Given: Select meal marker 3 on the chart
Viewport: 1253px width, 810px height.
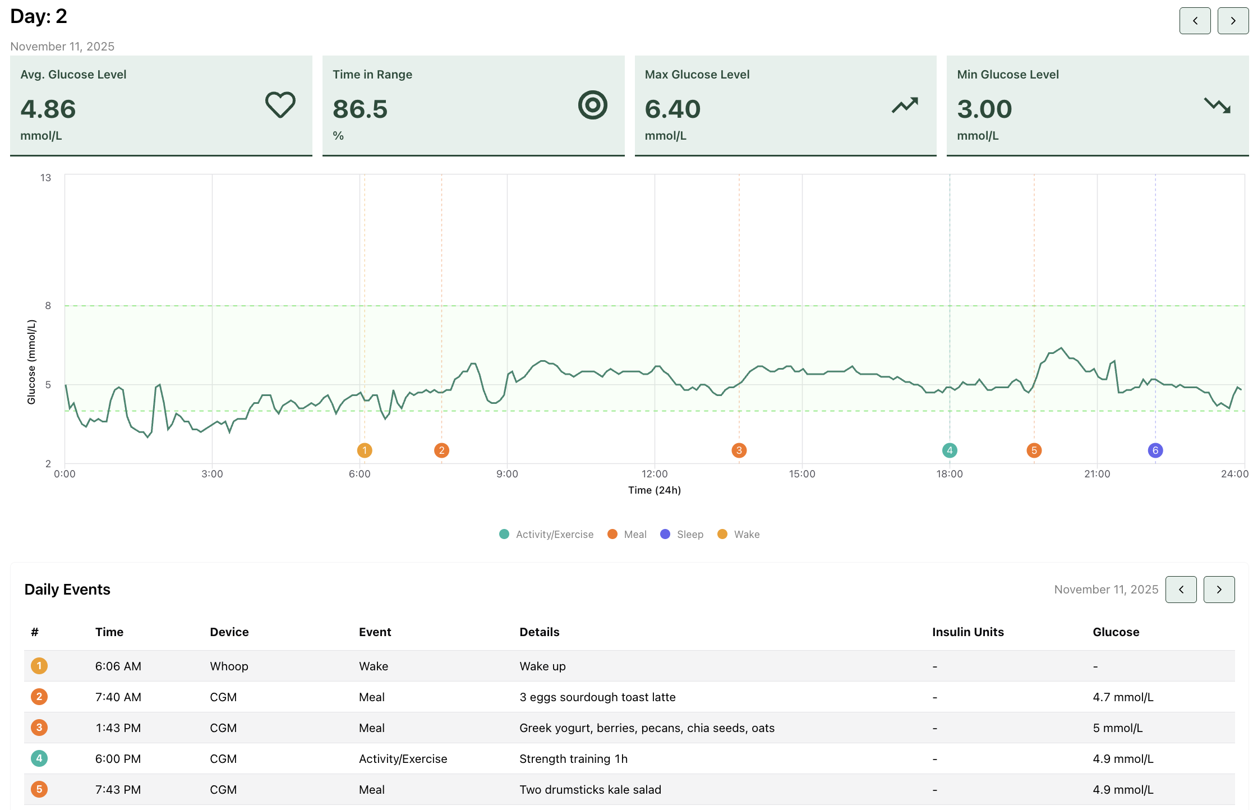Looking at the screenshot, I should pos(739,450).
